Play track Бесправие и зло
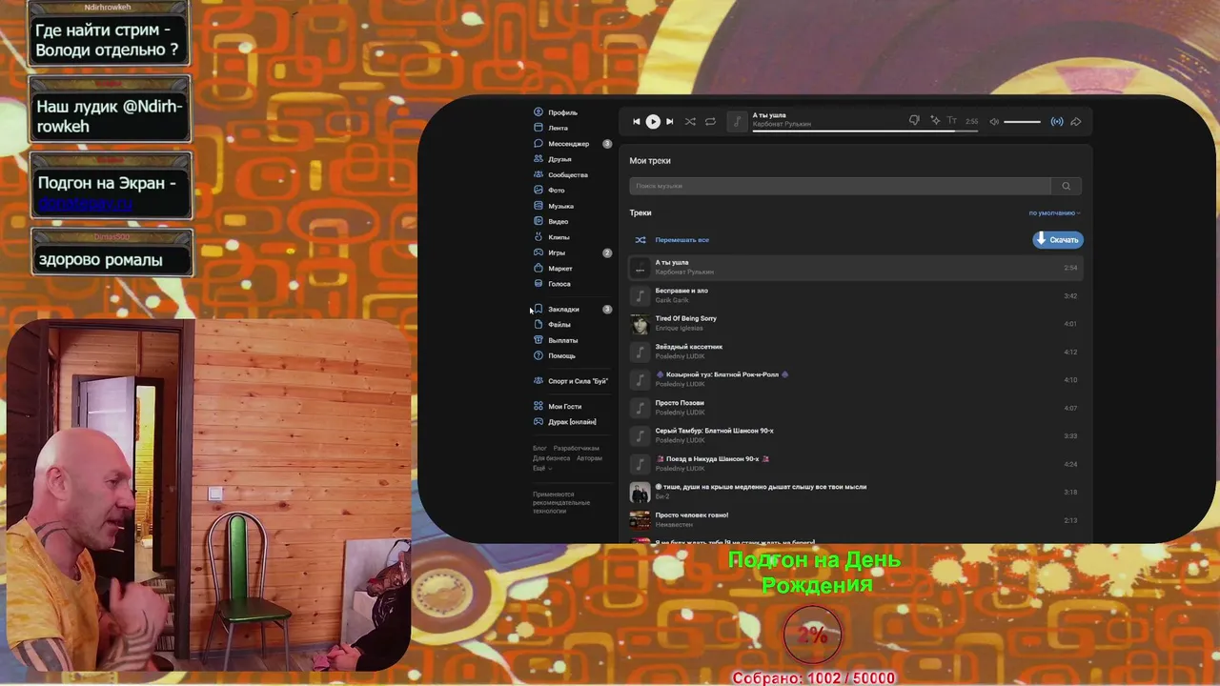Screen dimensions: 1220x686 [x=856, y=295]
